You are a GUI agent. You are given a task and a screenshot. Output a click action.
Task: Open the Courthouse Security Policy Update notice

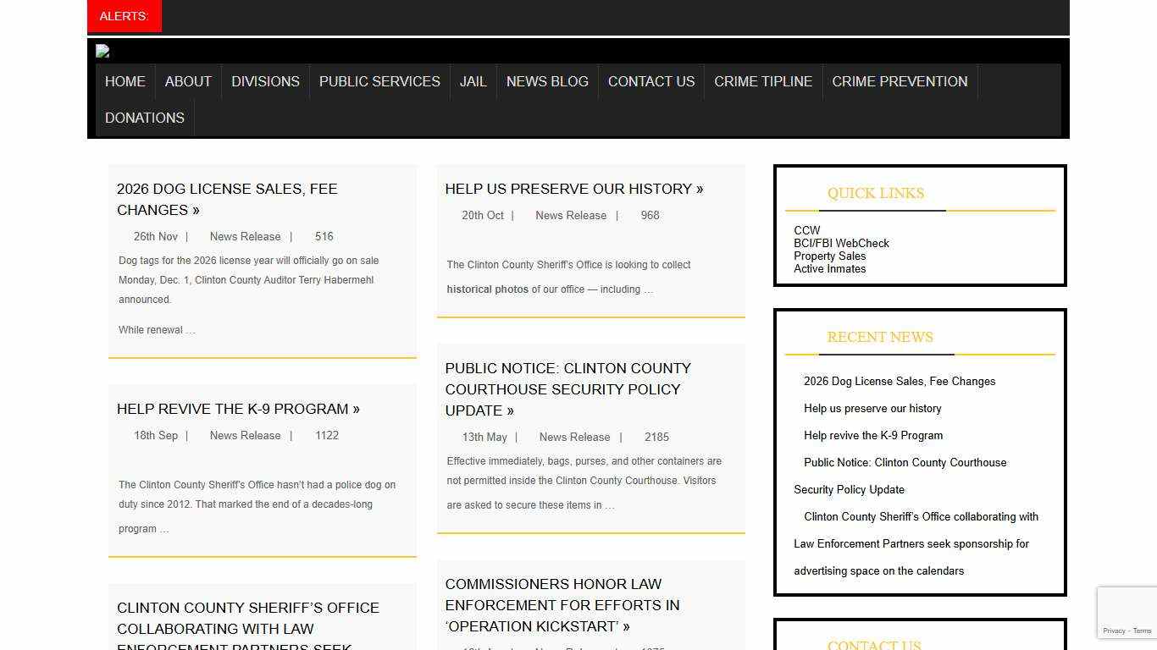567,389
